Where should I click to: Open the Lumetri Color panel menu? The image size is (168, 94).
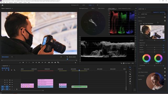(145, 9)
